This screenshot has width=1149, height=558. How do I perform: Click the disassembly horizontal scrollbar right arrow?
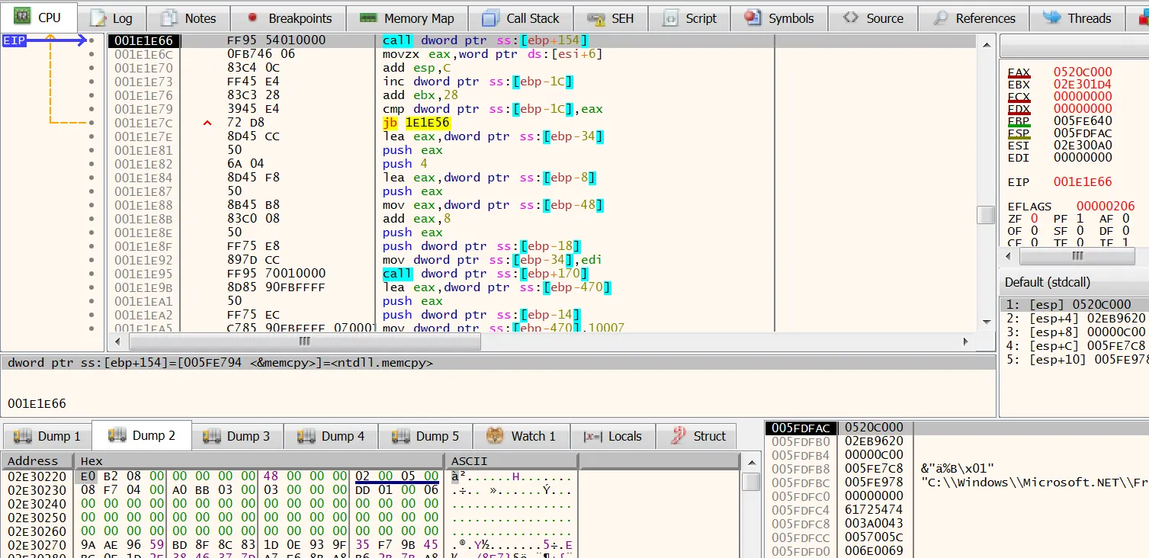[x=967, y=342]
